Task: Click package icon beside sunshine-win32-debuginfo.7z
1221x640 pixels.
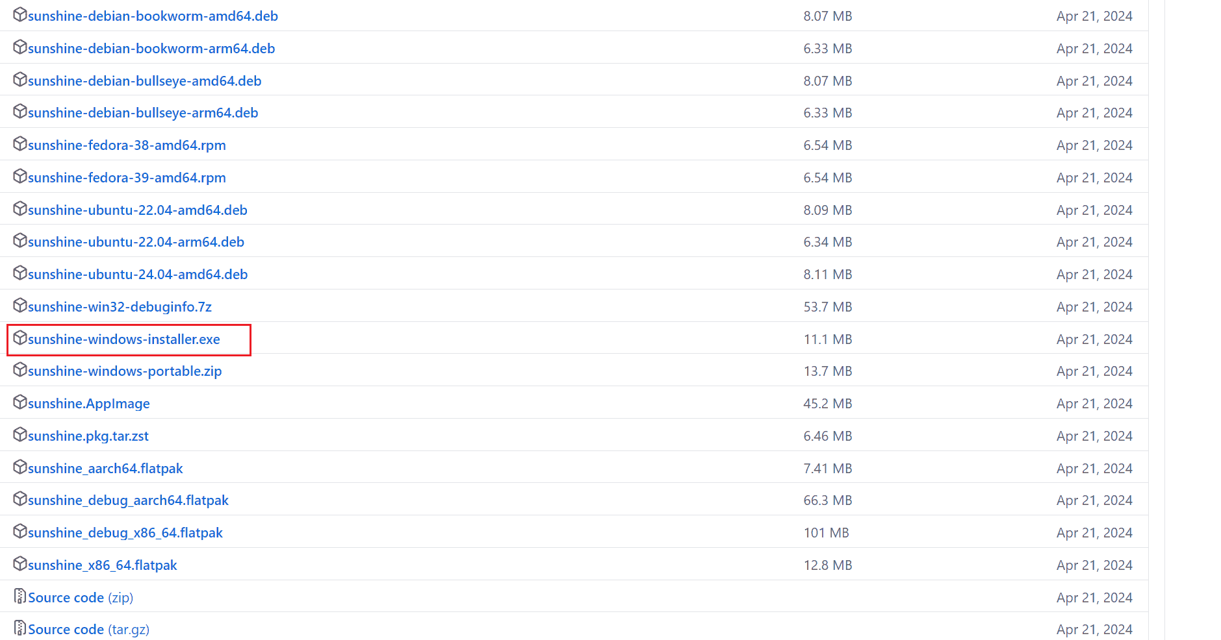Action: tap(20, 305)
